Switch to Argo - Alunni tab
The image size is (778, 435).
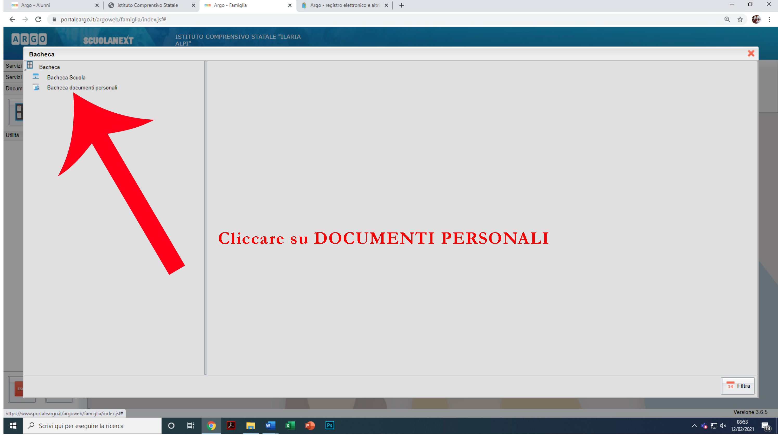pos(36,5)
